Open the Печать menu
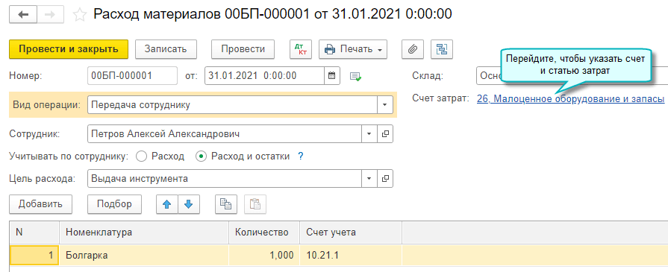The image size is (668, 272). click(353, 49)
